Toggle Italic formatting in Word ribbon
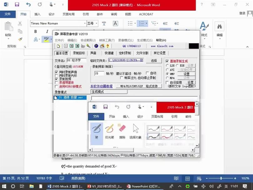Image resolution: width=253 pixels, height=190 pixels. [x=47, y=32]
